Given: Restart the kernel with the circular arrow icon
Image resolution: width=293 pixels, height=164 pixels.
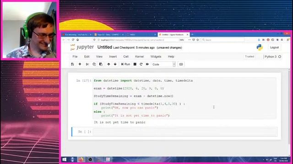Looking at the screenshot, I should pos(141,64).
